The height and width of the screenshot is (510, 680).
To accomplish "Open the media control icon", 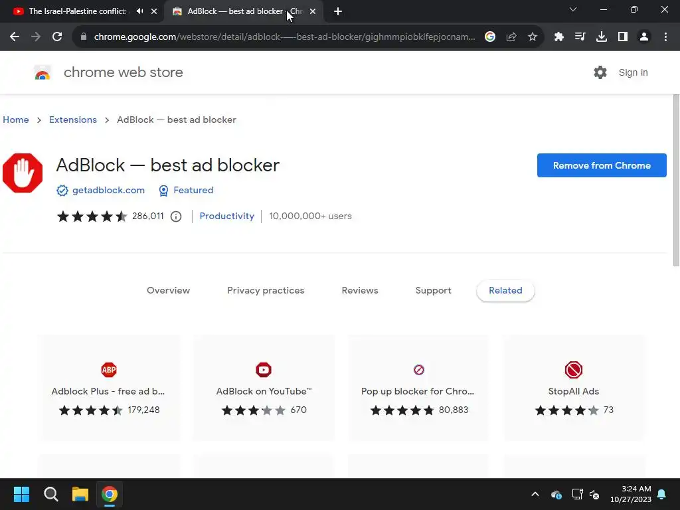I will click(x=580, y=37).
